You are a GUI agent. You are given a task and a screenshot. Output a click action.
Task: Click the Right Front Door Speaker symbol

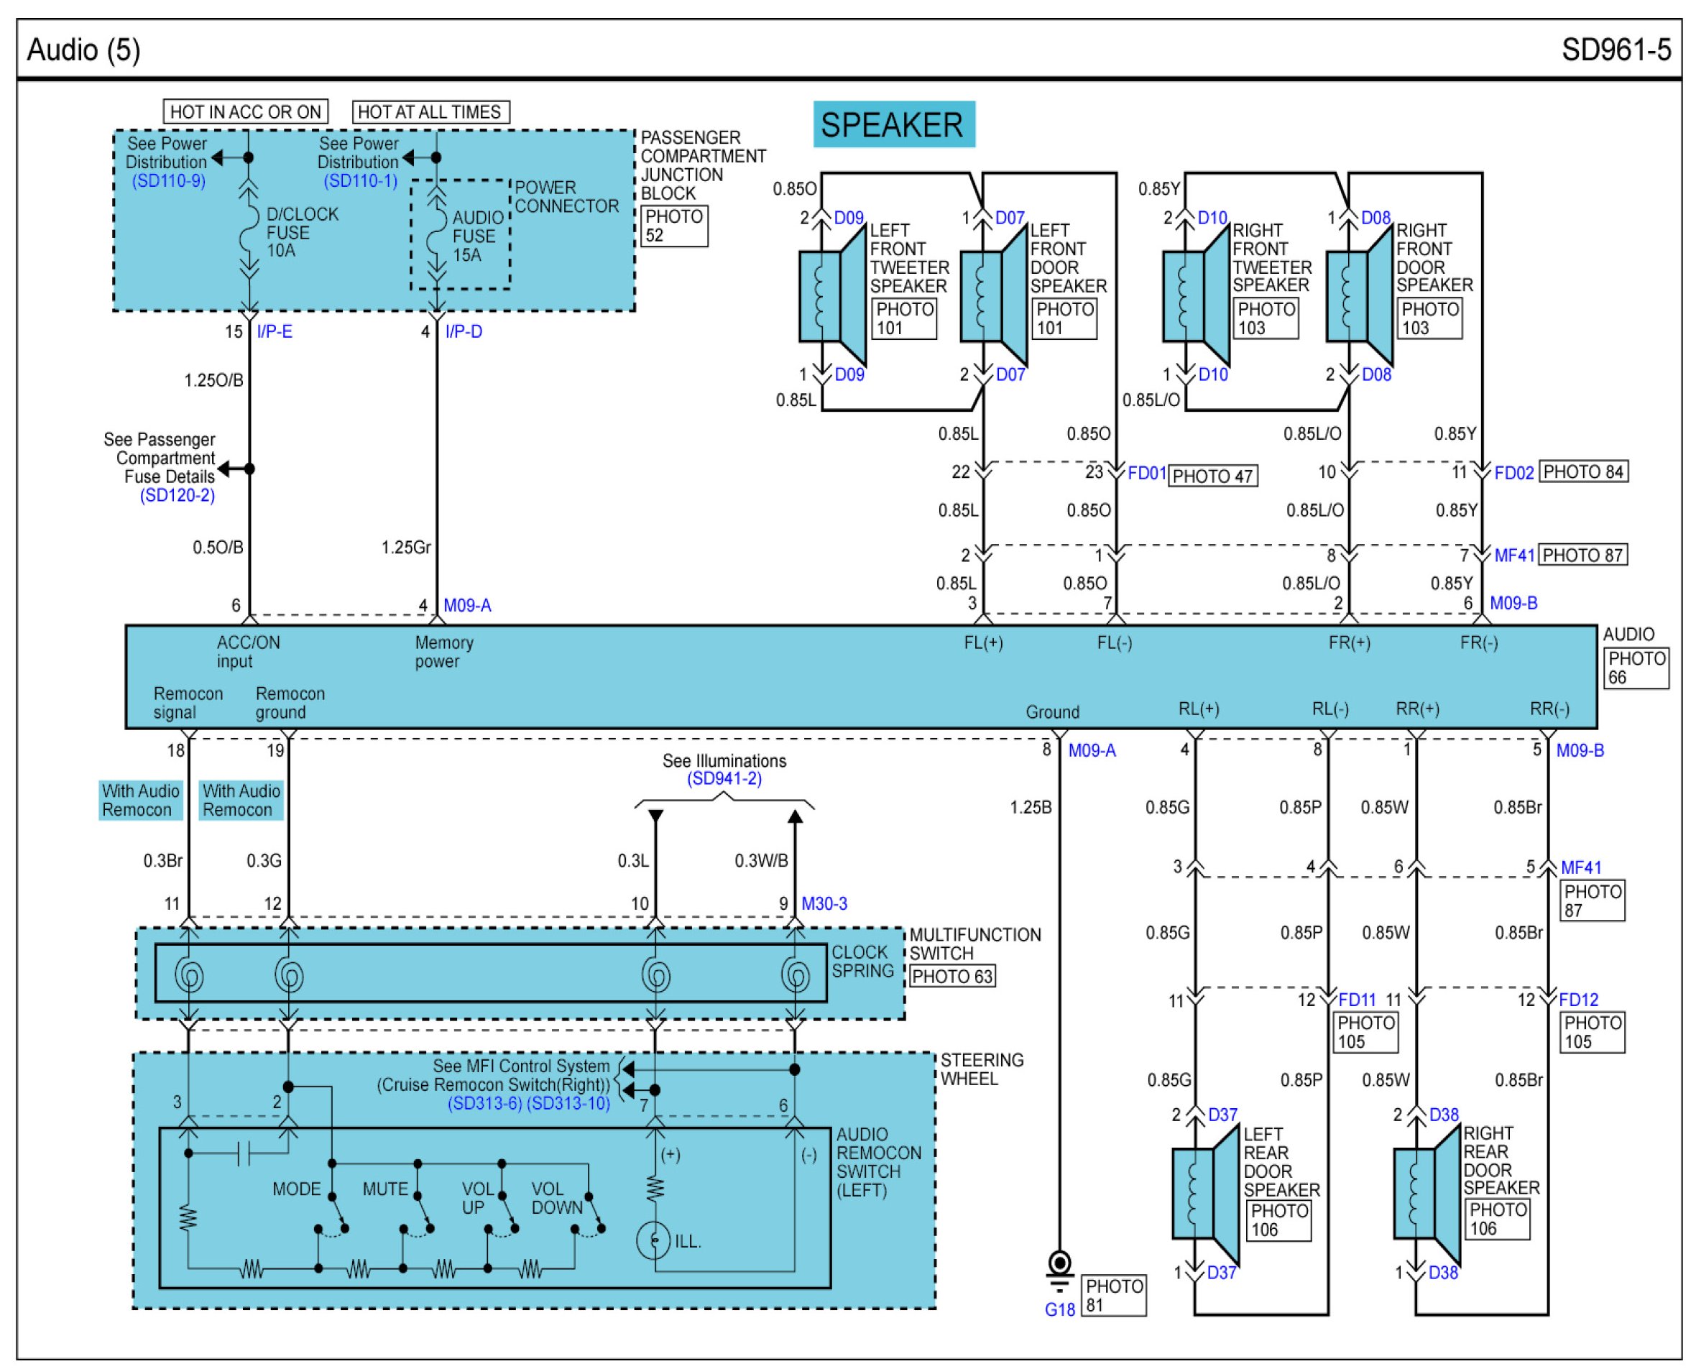pos(1358,296)
